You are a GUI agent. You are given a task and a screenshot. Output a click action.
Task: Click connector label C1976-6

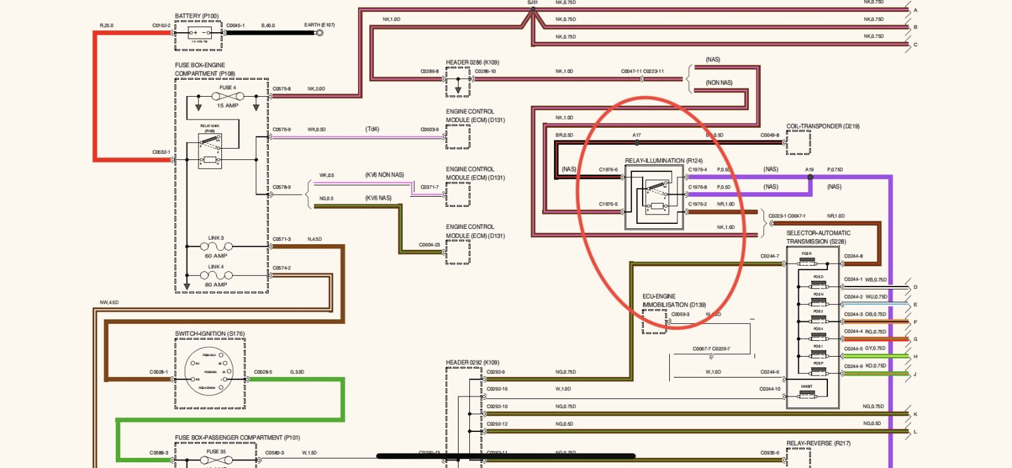(x=608, y=169)
